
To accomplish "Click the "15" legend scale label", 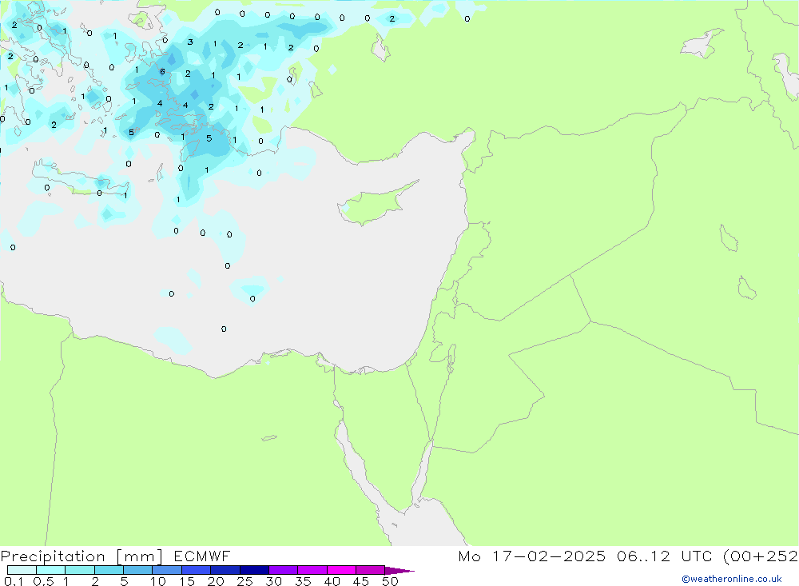I will point(187,581).
